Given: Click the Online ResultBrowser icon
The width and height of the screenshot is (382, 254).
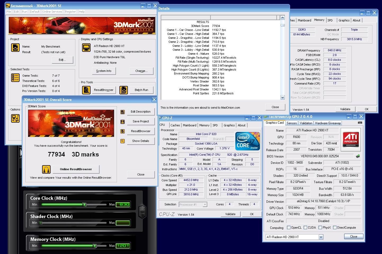Looking at the screenshot, I should point(46,169).
